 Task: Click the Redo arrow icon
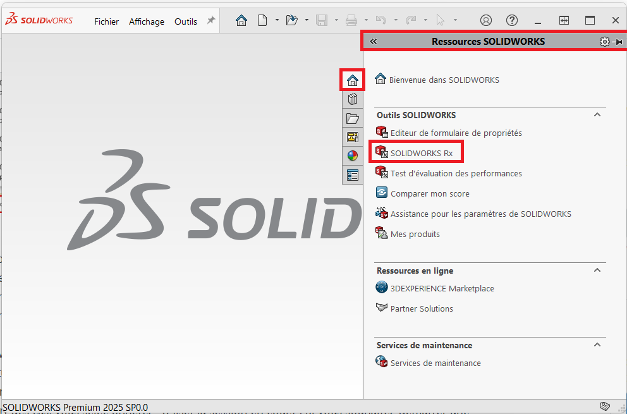(411, 20)
